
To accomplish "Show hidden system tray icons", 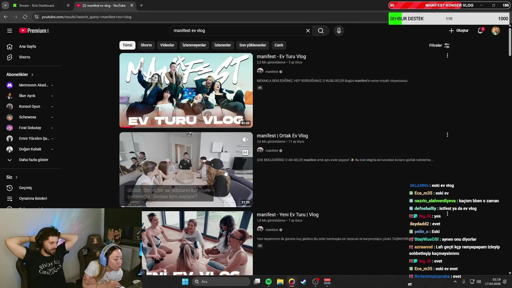I will (x=455, y=282).
